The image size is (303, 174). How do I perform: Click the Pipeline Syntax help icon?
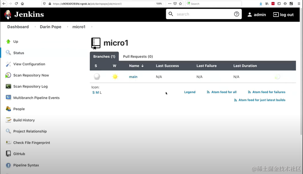tap(8, 165)
